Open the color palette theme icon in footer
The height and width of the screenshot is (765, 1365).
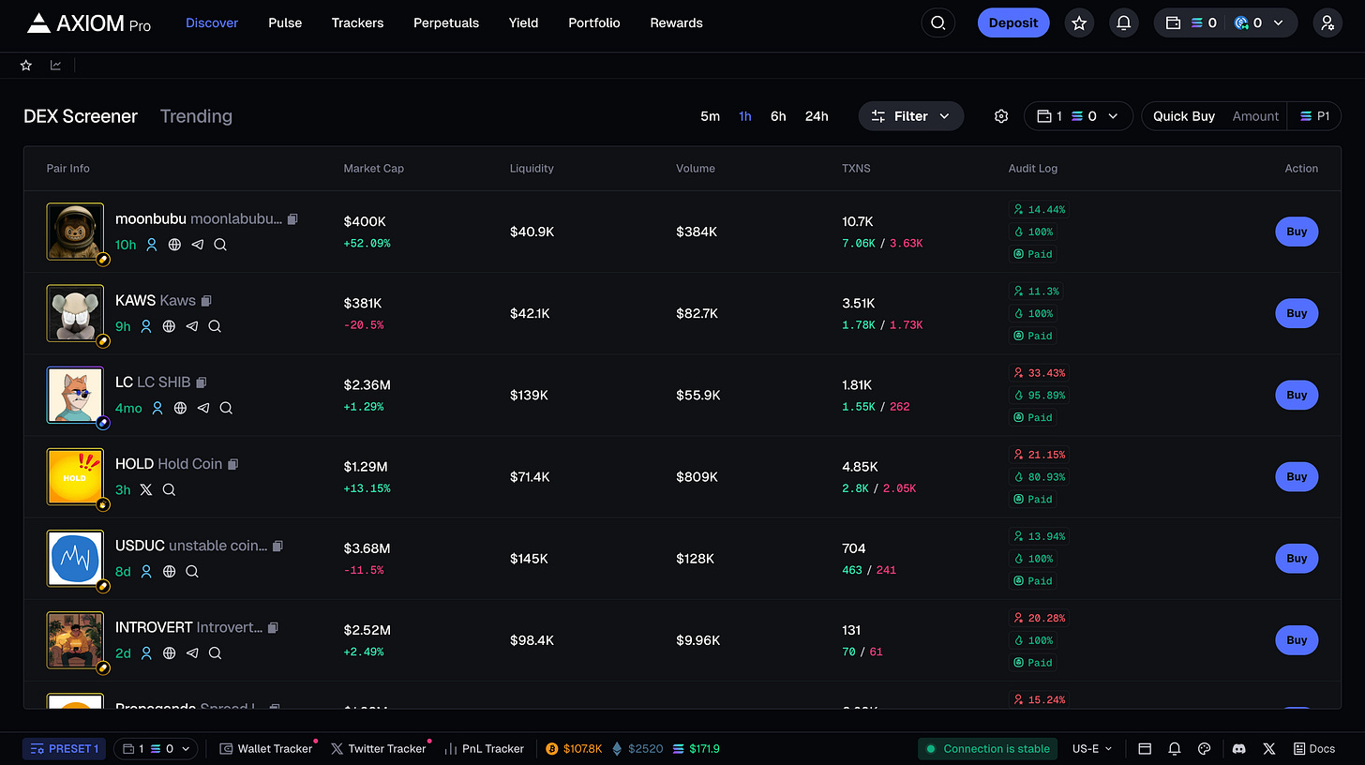click(x=1205, y=749)
